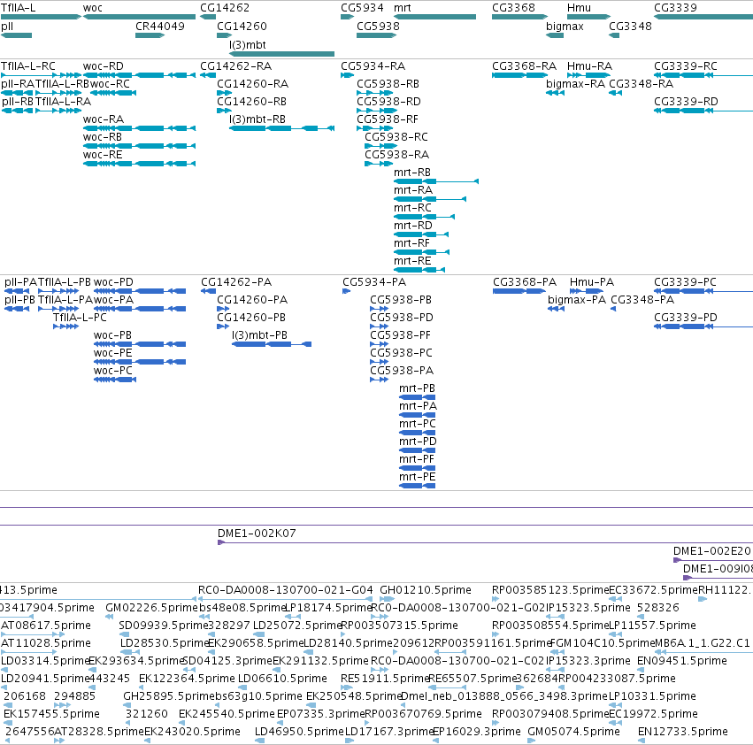Image resolution: width=753 pixels, height=745 pixels.
Task: Open transcript label CG5938-RC
Action: [396, 137]
